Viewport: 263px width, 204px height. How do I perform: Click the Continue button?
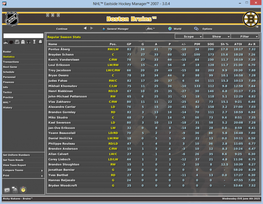[x=62, y=29]
